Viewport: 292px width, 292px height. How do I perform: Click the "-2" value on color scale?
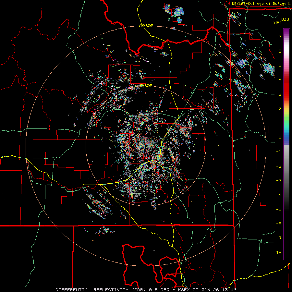click(x=279, y=166)
